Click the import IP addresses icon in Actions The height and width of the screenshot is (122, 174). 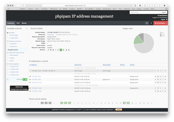click(x=66, y=50)
